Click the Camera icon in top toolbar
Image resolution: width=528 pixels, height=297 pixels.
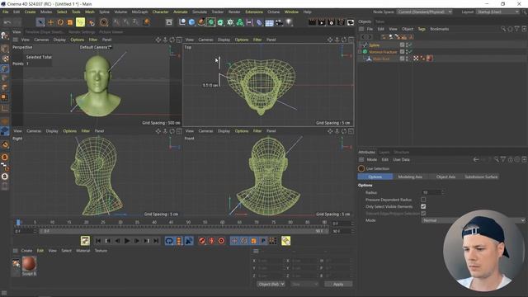[279, 22]
